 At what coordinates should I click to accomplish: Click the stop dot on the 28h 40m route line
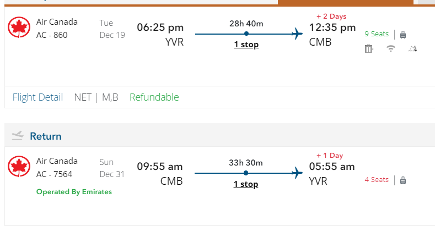[246, 34]
